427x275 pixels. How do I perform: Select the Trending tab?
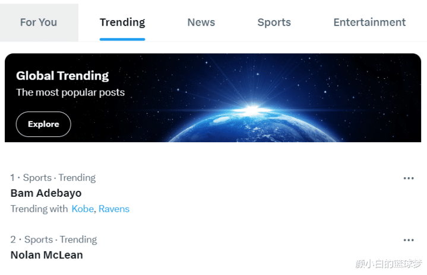[x=122, y=23]
